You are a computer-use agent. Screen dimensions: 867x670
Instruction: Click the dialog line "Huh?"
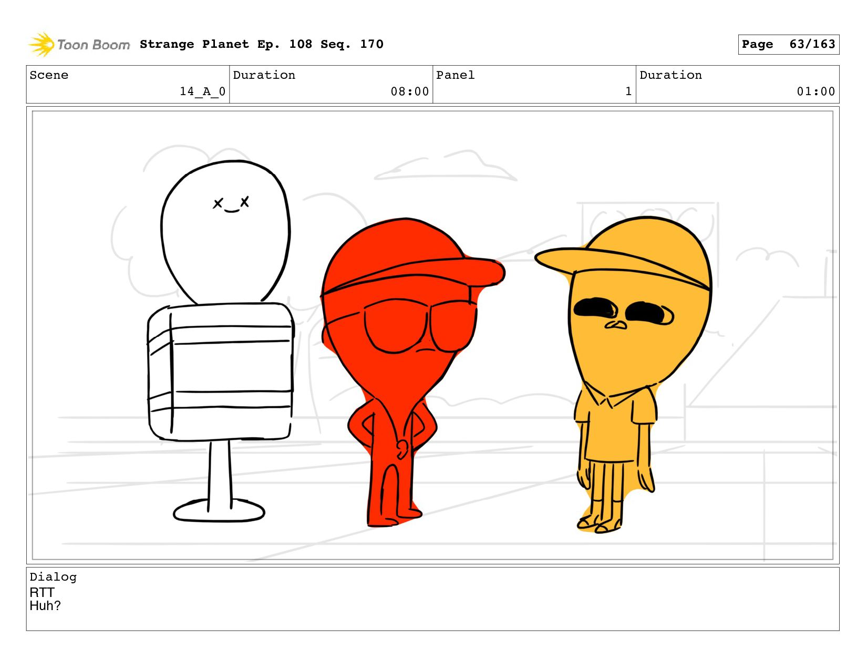tap(45, 606)
